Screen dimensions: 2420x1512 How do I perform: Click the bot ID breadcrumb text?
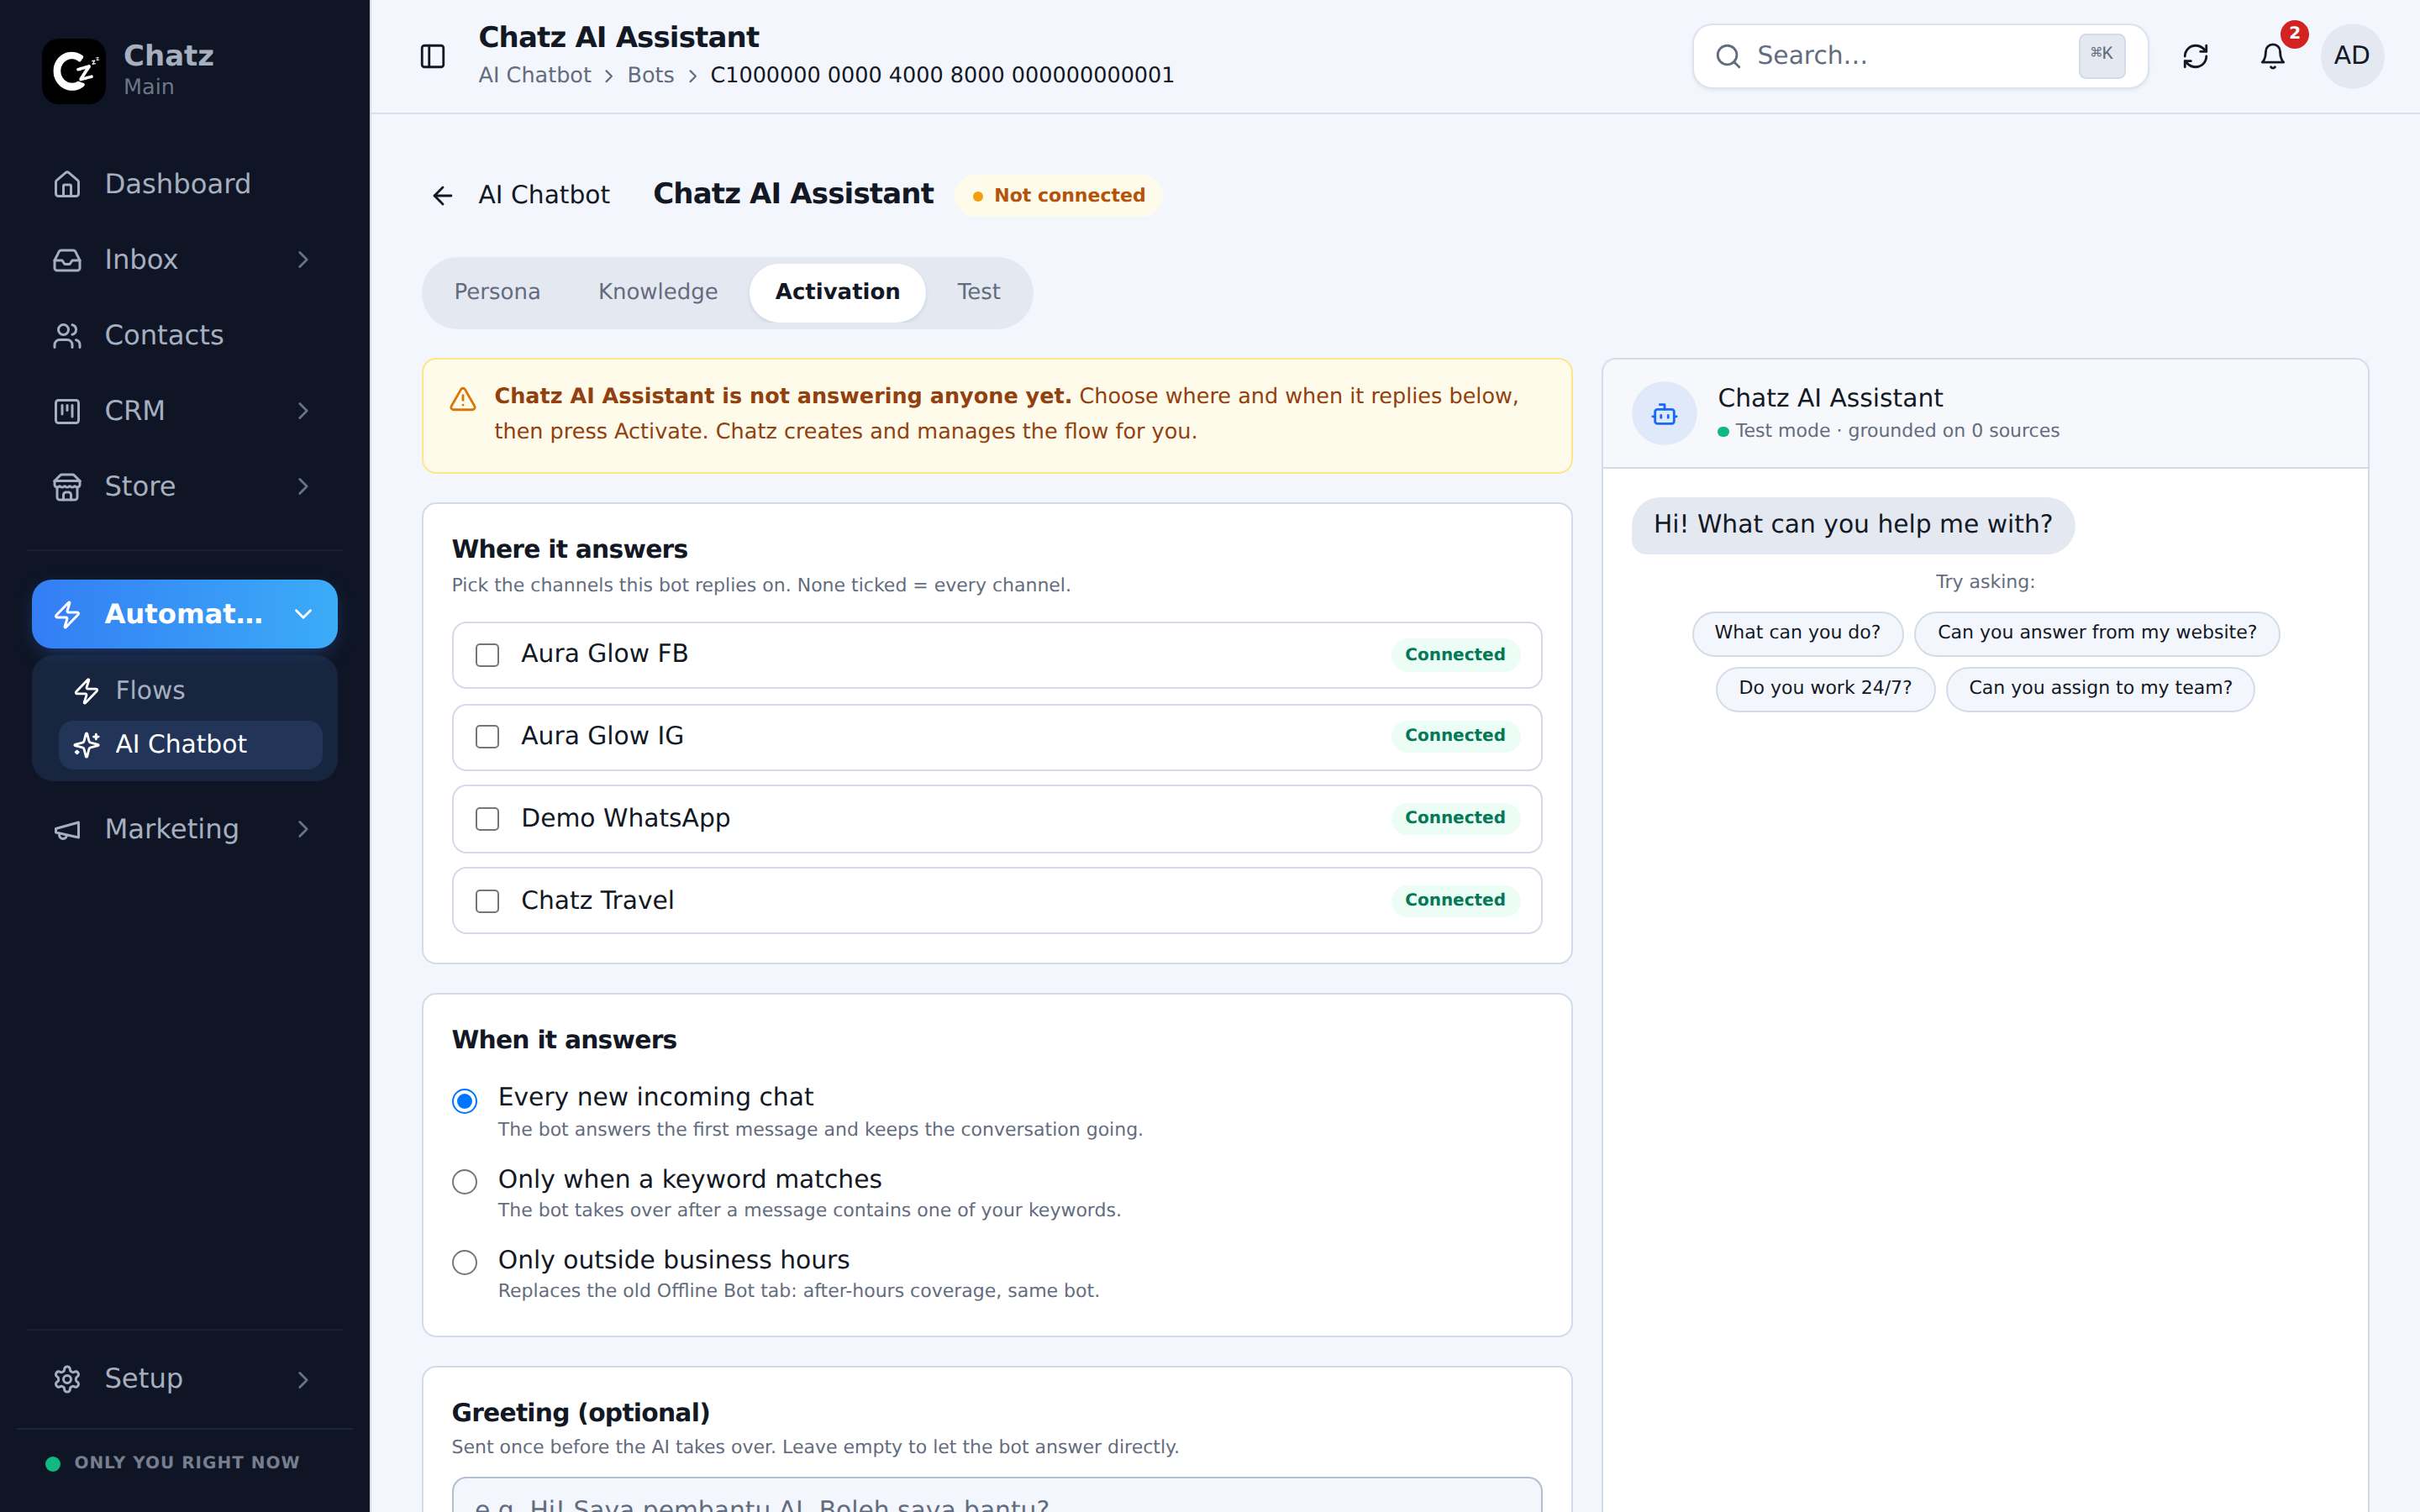tap(942, 76)
